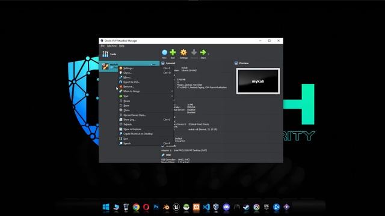Launch Steam from the dock
Image resolution: width=385 pixels, height=216 pixels.
(246, 207)
